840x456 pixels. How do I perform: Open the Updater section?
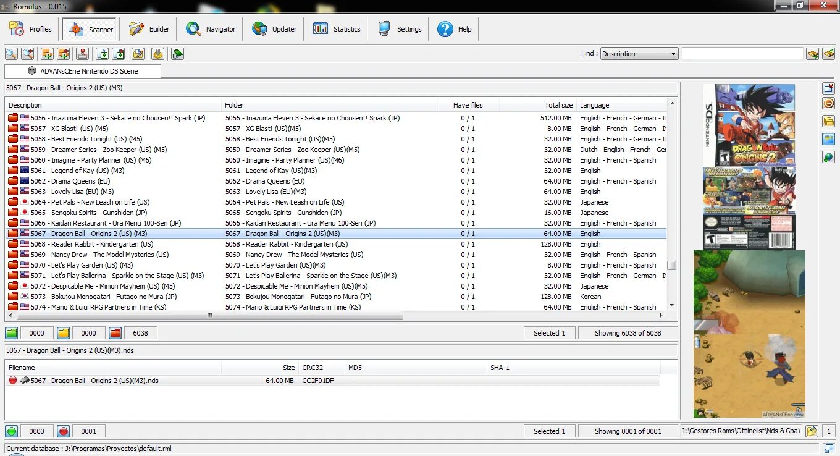275,29
